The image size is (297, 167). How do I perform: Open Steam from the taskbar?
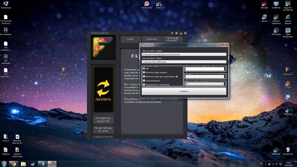coord(33,164)
